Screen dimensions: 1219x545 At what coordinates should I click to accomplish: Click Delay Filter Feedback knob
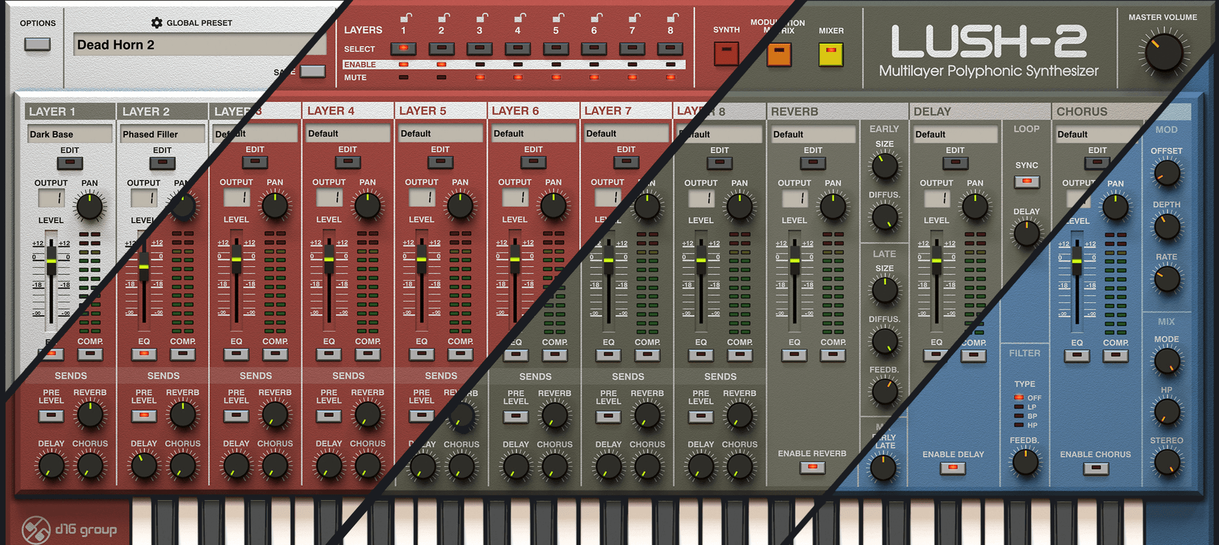click(x=1025, y=463)
